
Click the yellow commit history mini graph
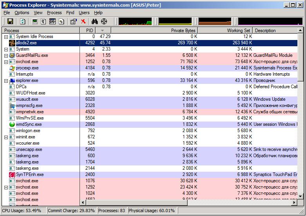point(175,22)
